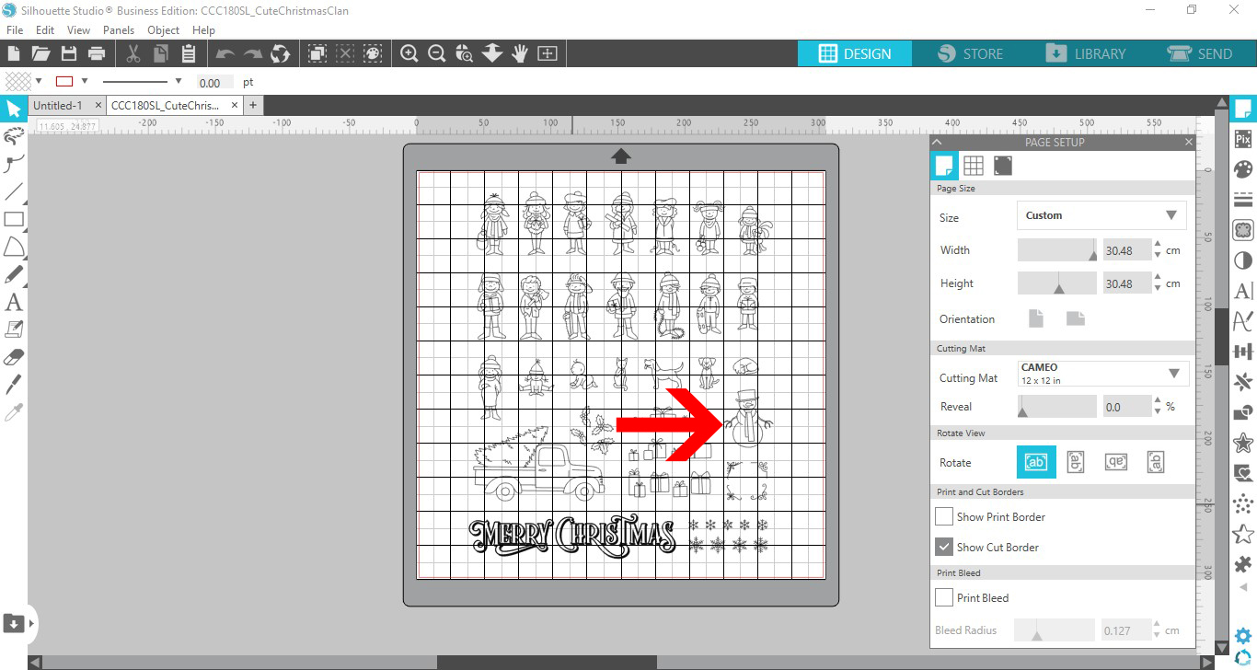Select the Draw a Rectangle tool
Viewport: 1257px width, 670px height.
point(14,219)
